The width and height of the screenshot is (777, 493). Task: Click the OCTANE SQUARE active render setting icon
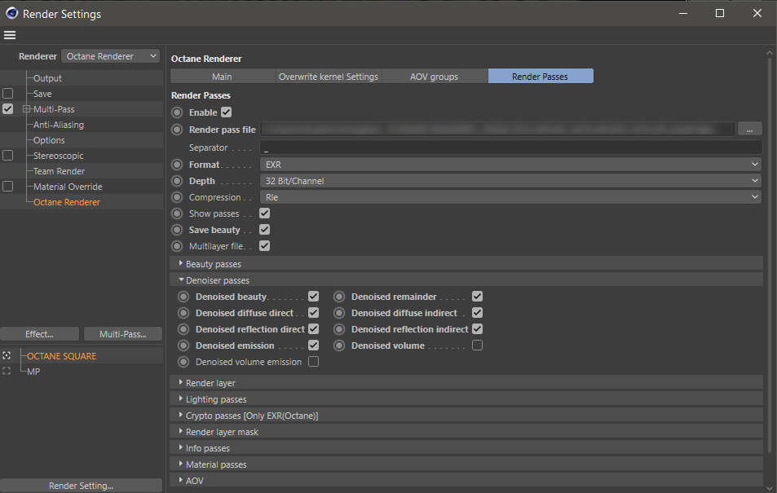[x=7, y=356]
